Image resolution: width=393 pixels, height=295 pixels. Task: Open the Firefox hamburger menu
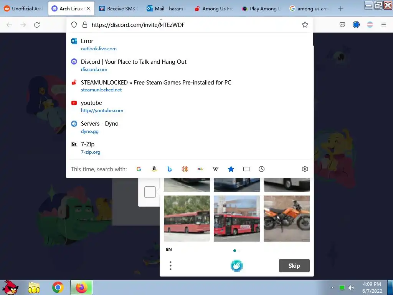[x=384, y=25]
